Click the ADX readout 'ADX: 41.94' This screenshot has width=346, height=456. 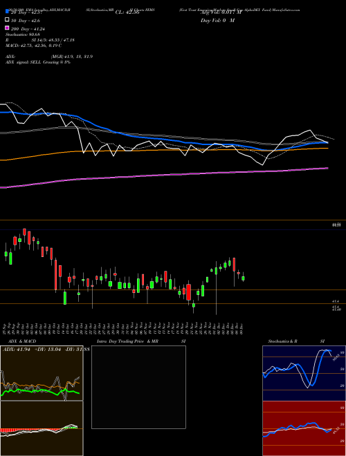(x=17, y=349)
